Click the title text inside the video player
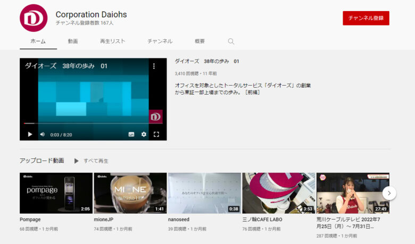 coord(66,66)
